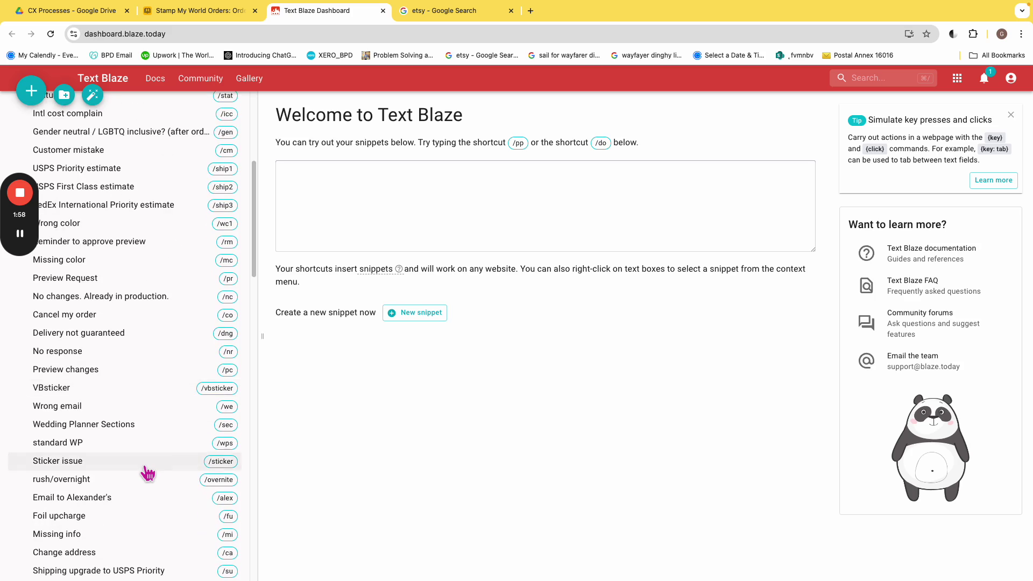1033x581 pixels.
Task: Pause the screen recording
Action: [20, 233]
